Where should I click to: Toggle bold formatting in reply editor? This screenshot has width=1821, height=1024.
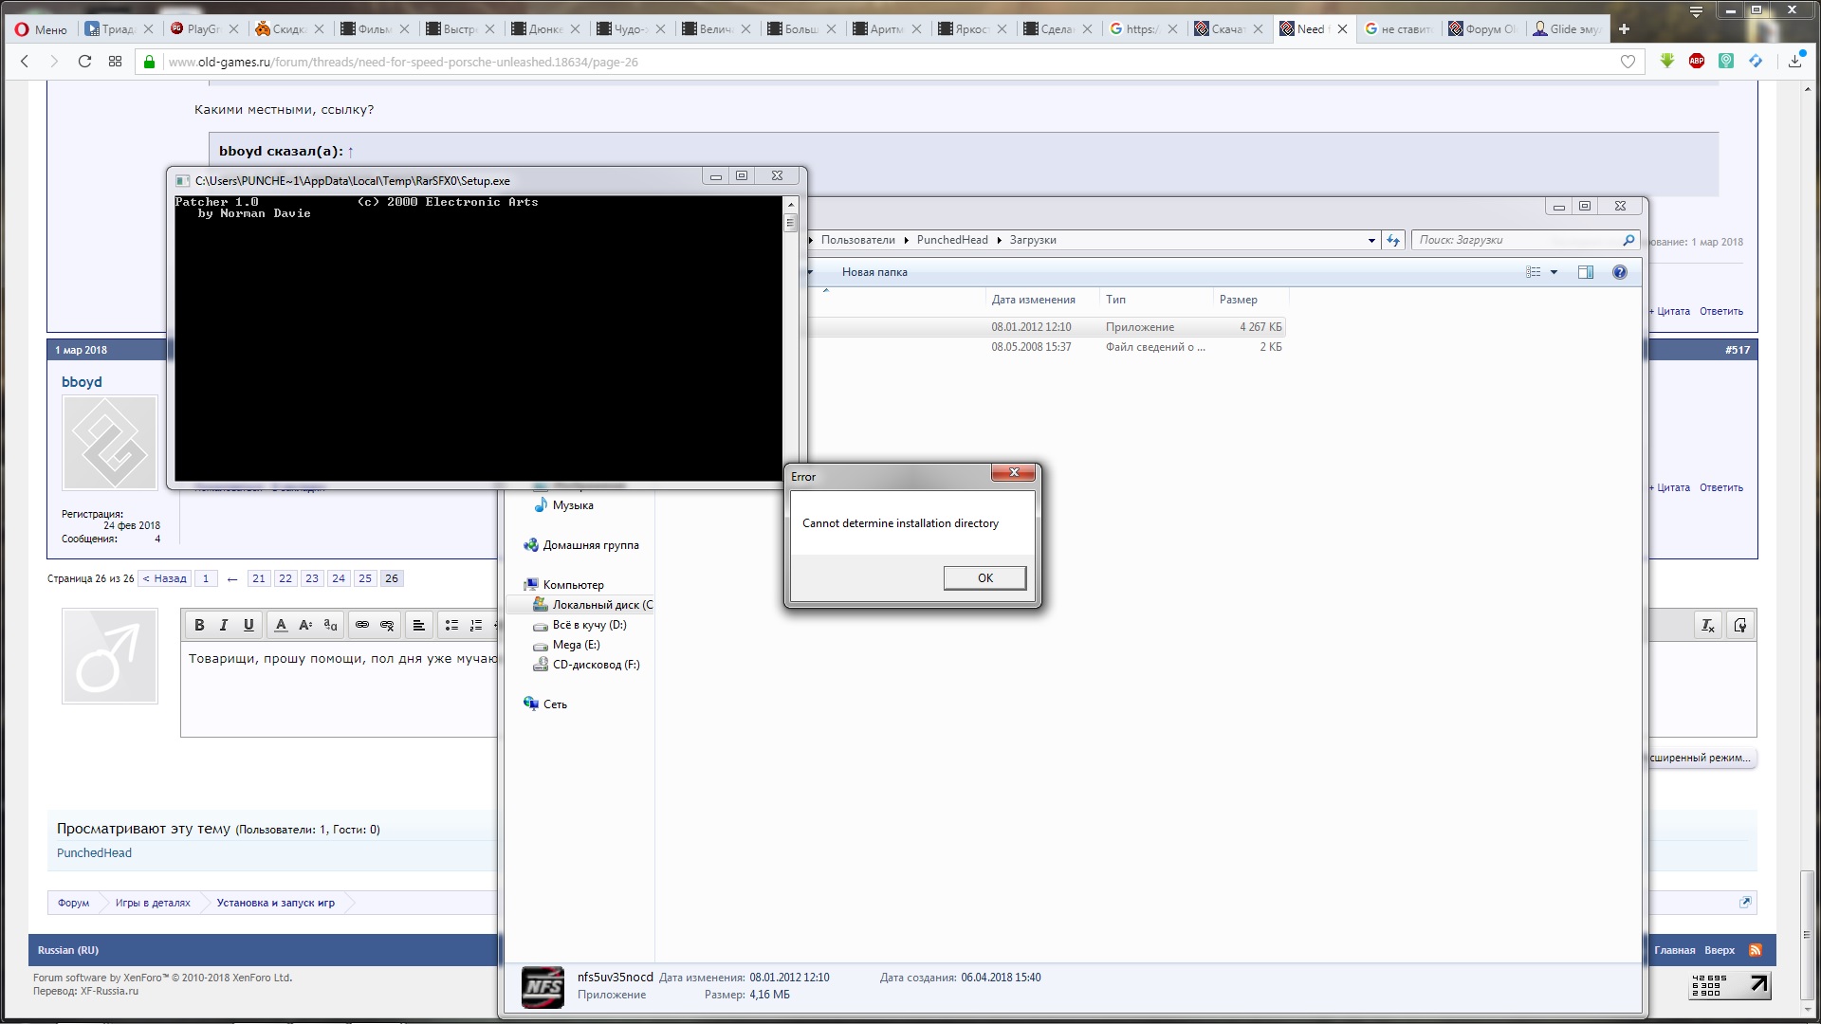(199, 625)
